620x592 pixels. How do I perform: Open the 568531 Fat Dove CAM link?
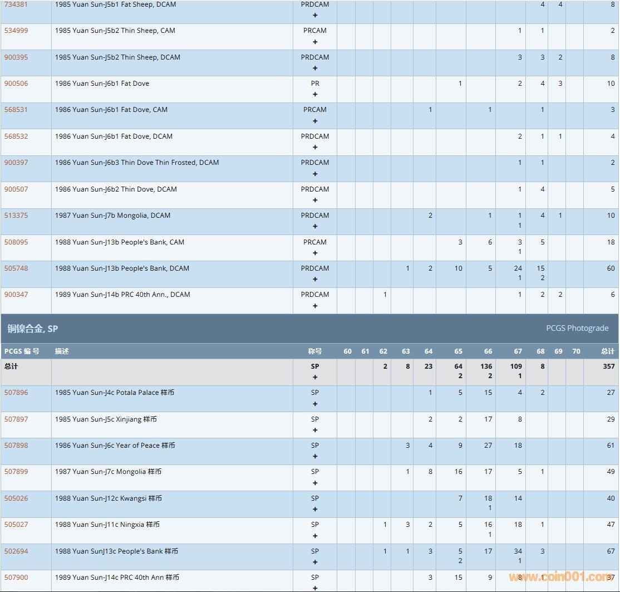click(x=16, y=110)
